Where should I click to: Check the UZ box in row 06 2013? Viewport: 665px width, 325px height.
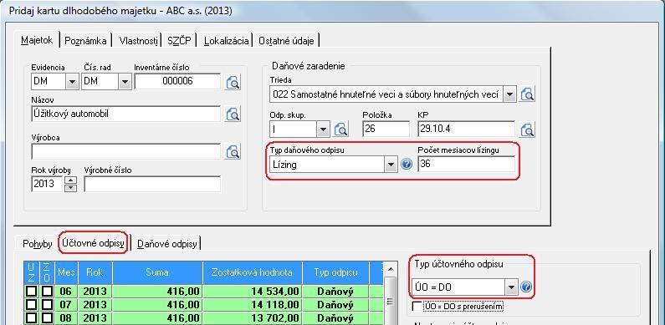pyautogui.click(x=32, y=292)
